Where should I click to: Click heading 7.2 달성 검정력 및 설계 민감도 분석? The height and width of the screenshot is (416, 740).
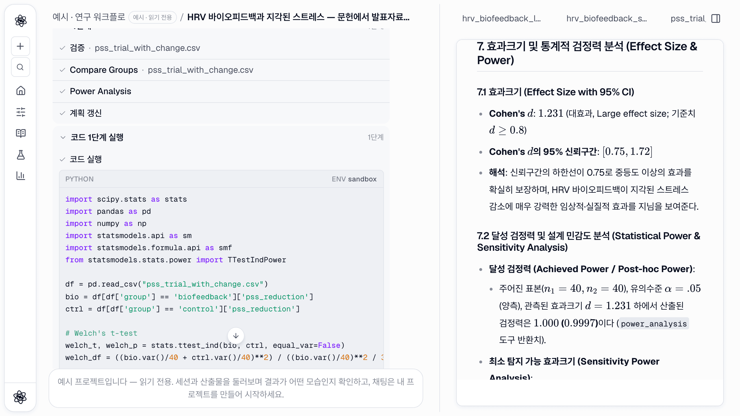(589, 242)
